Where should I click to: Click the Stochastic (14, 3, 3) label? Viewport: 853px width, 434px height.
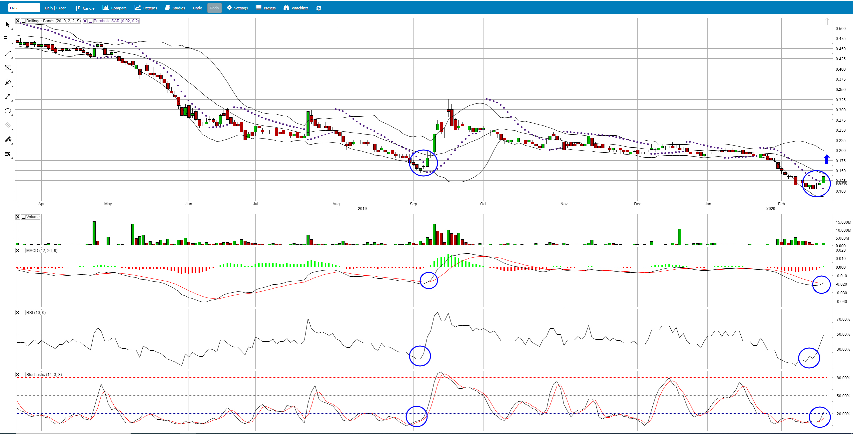[x=44, y=375]
